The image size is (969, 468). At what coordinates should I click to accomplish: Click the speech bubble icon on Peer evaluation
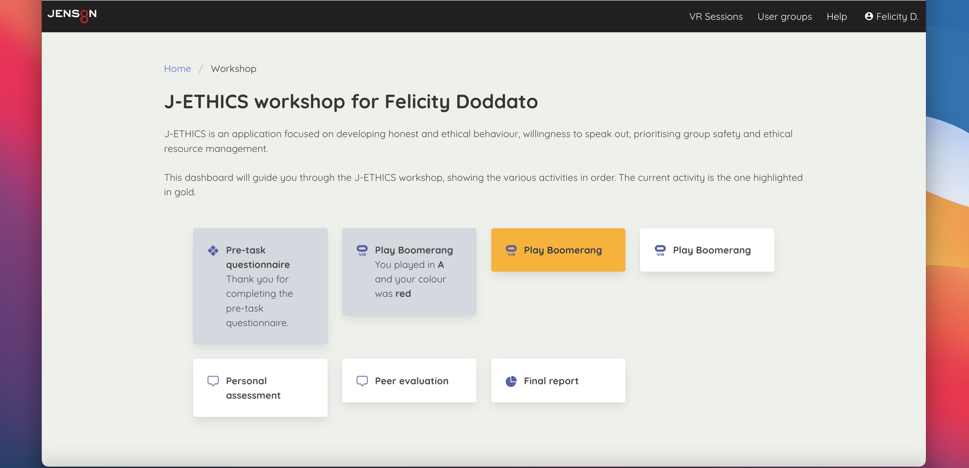tap(362, 381)
